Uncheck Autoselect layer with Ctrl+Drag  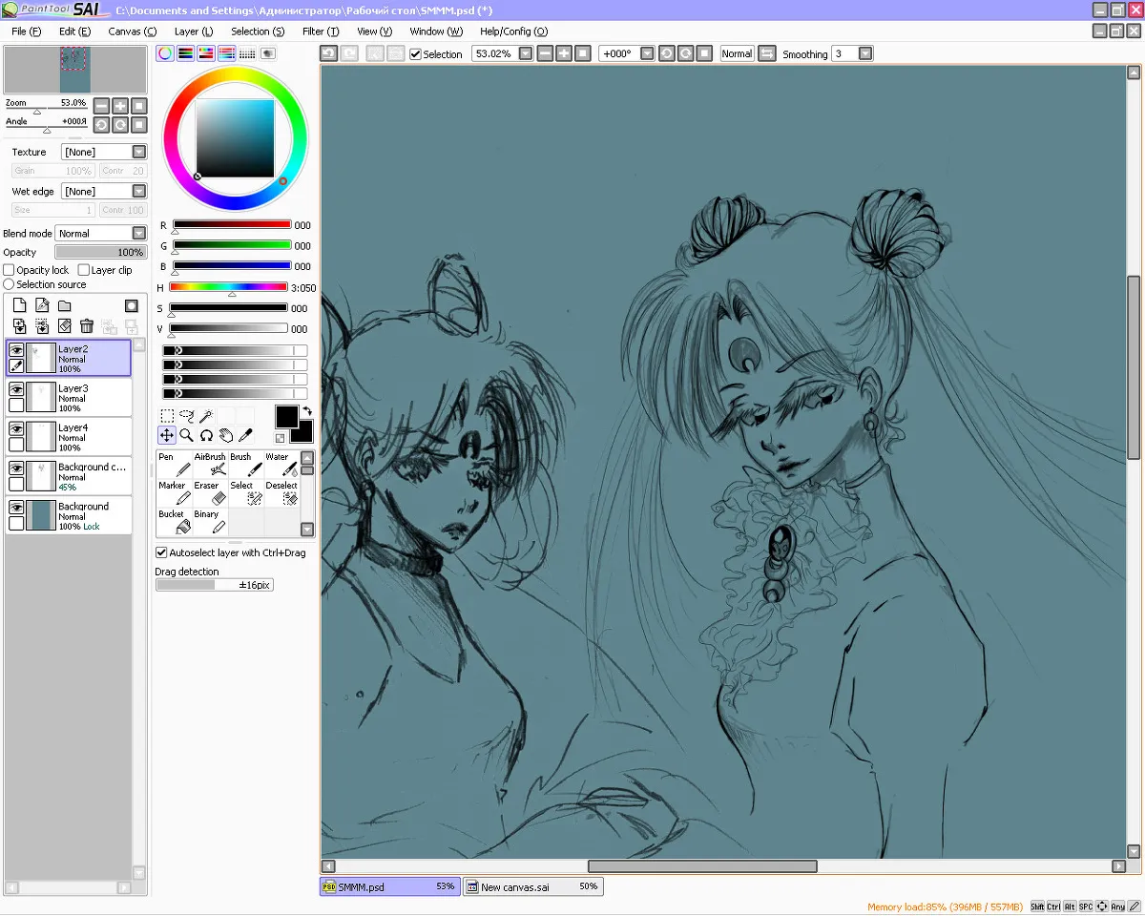click(x=161, y=552)
